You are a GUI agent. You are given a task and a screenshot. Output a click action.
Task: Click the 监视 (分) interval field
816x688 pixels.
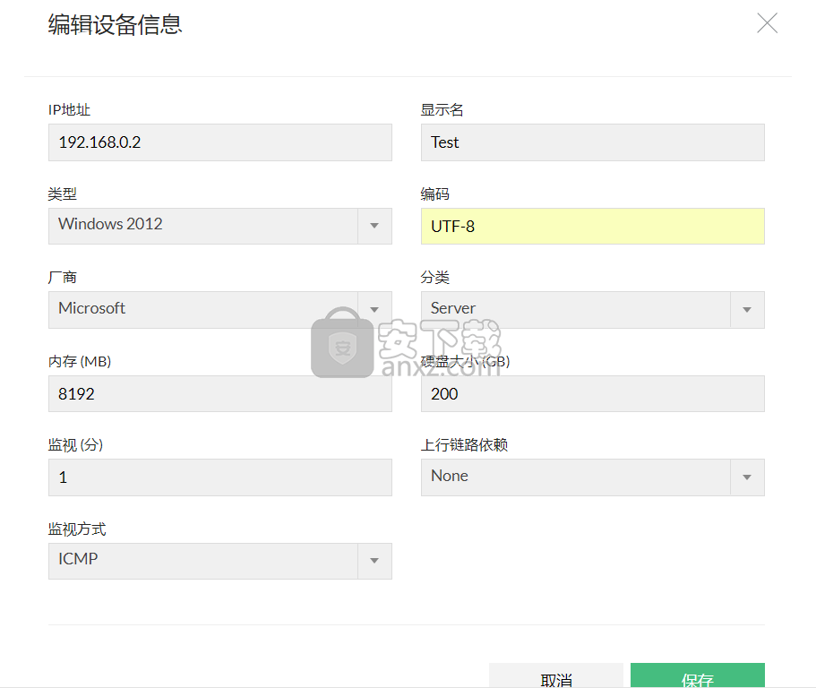coord(220,477)
